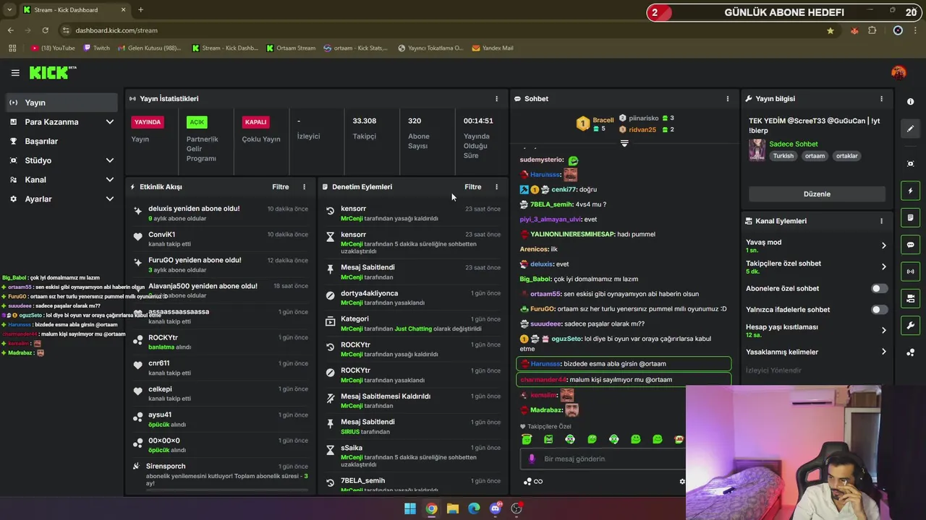Toggle Yalnızca ifadelerle sohbet switch
The width and height of the screenshot is (926, 520).
879,309
